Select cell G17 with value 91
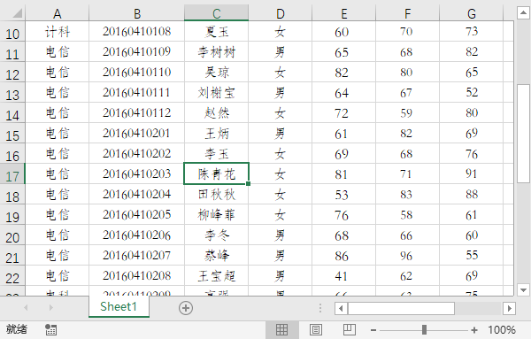 [472, 173]
